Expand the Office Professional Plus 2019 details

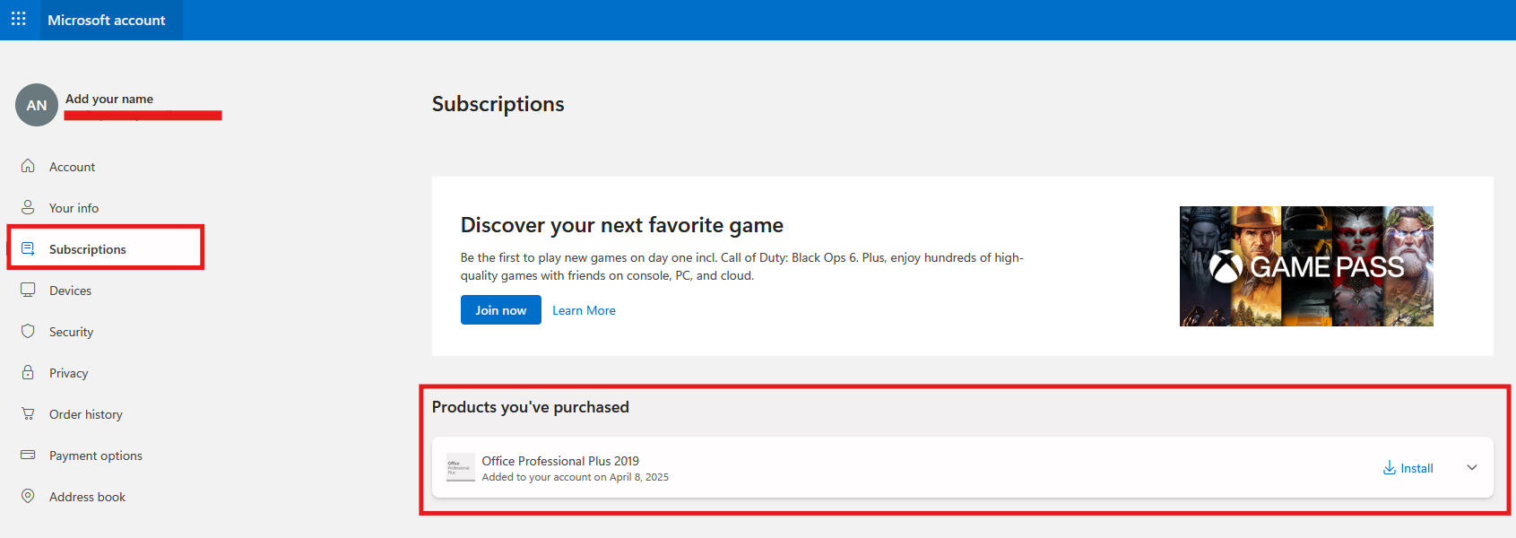point(1472,467)
